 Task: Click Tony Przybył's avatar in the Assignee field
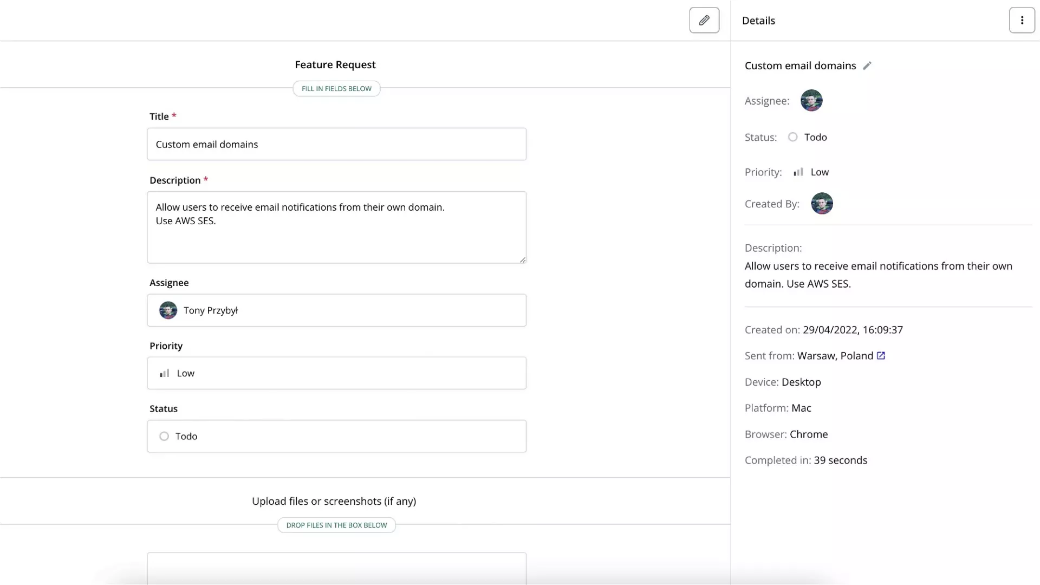(168, 310)
